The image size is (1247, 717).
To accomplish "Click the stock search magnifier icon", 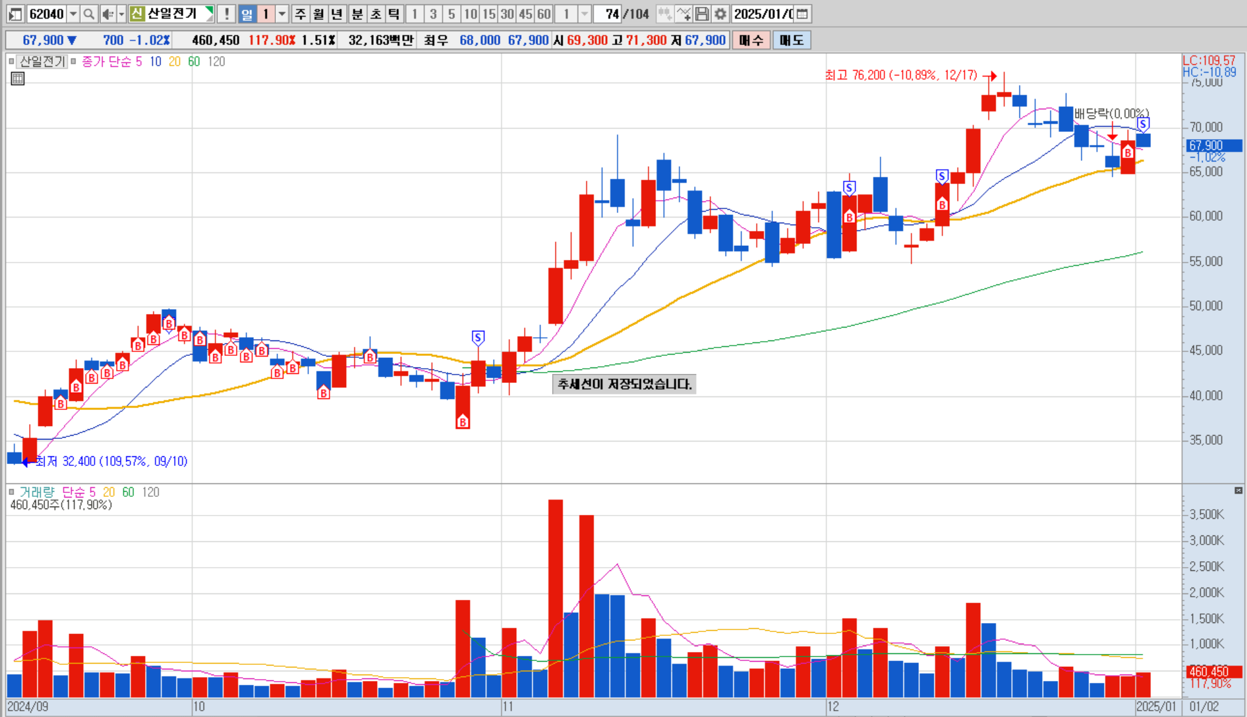I will coord(89,14).
